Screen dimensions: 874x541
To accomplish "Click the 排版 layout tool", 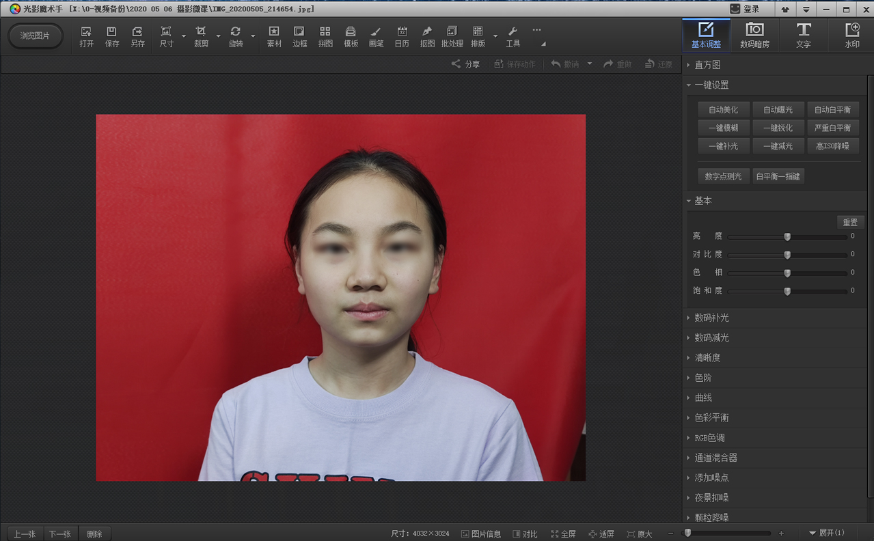I will click(x=478, y=37).
